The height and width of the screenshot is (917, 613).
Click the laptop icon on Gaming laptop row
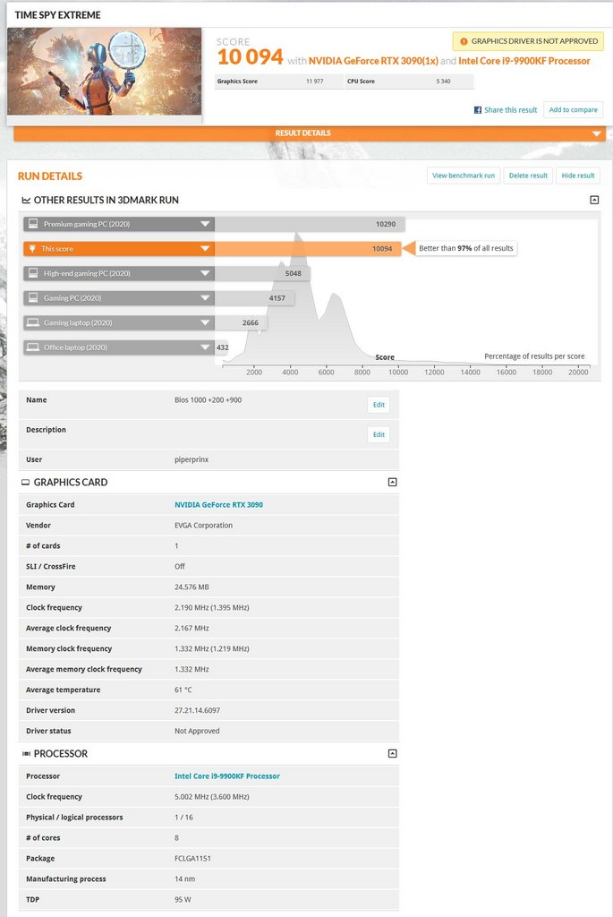click(x=33, y=322)
